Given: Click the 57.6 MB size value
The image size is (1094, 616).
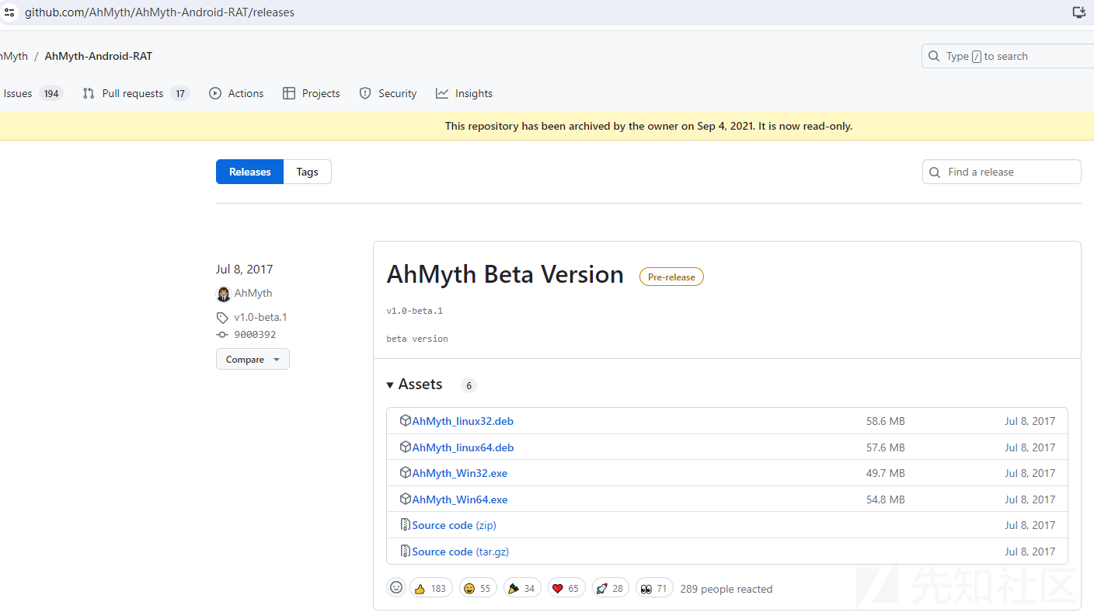Looking at the screenshot, I should point(886,447).
